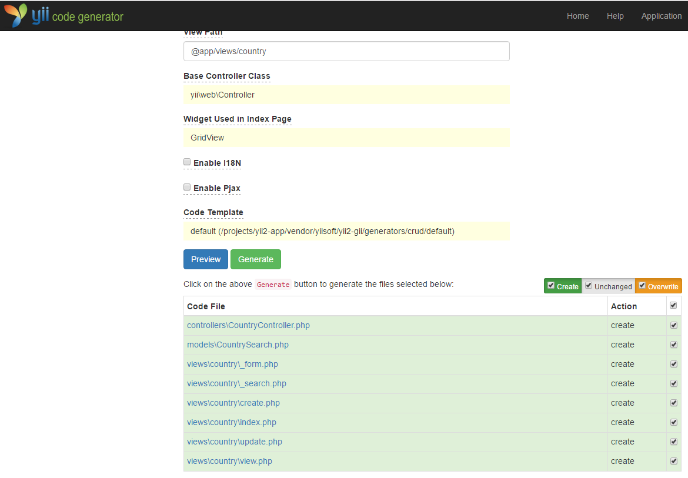Click the View Path input field
Viewport: 688px width, 478px height.
(x=346, y=51)
